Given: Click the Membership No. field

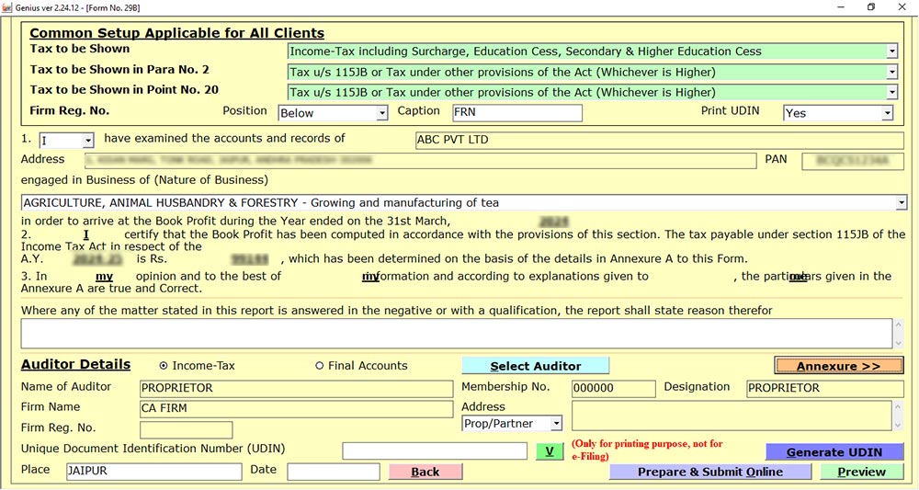Looking at the screenshot, I should [x=613, y=389].
